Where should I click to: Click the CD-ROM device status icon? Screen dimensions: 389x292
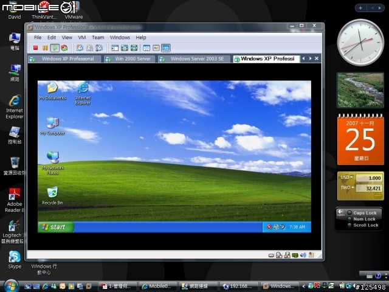(x=279, y=255)
